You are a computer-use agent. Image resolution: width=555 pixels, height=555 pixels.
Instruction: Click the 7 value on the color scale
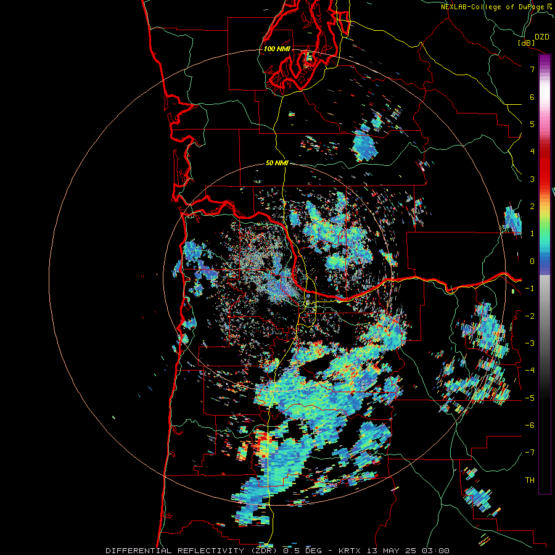click(532, 69)
